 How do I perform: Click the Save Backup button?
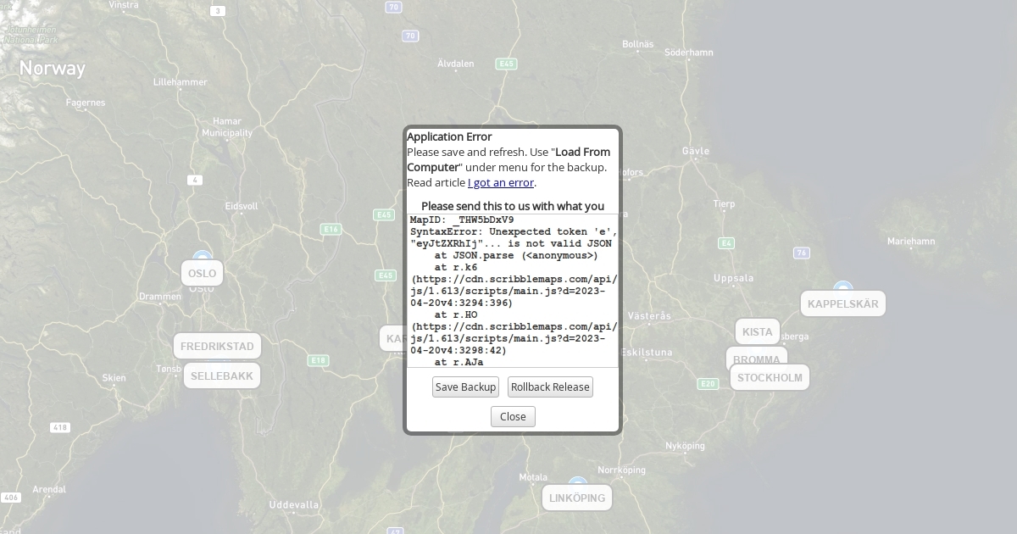pos(465,387)
